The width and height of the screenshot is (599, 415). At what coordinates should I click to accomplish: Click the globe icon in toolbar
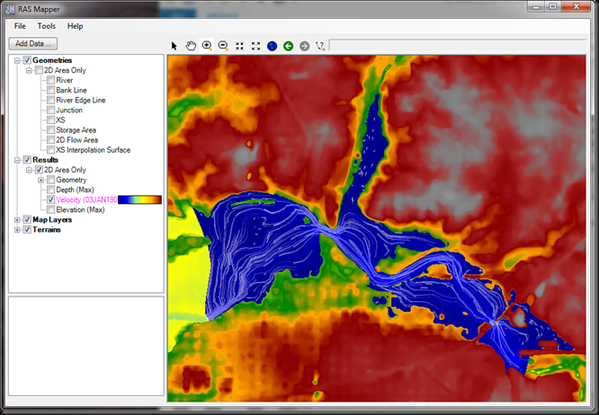coord(272,45)
